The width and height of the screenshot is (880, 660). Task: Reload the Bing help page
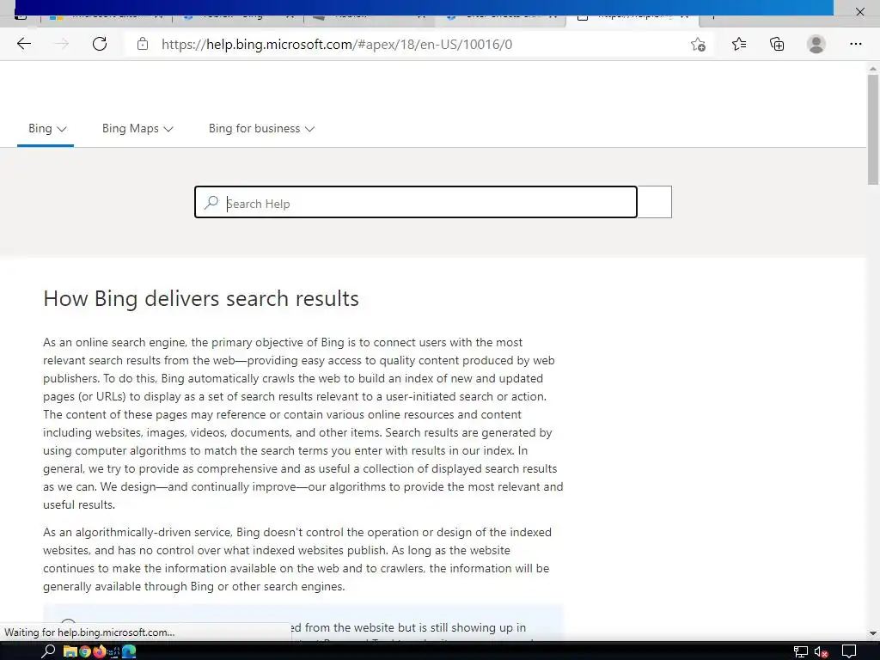100,44
